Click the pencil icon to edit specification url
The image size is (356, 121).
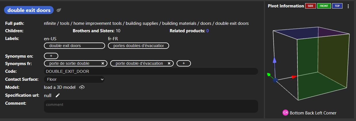(x=58, y=95)
